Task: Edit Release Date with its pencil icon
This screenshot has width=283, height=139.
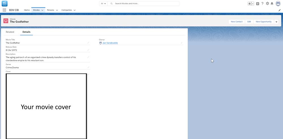Action: (x=88, y=50)
